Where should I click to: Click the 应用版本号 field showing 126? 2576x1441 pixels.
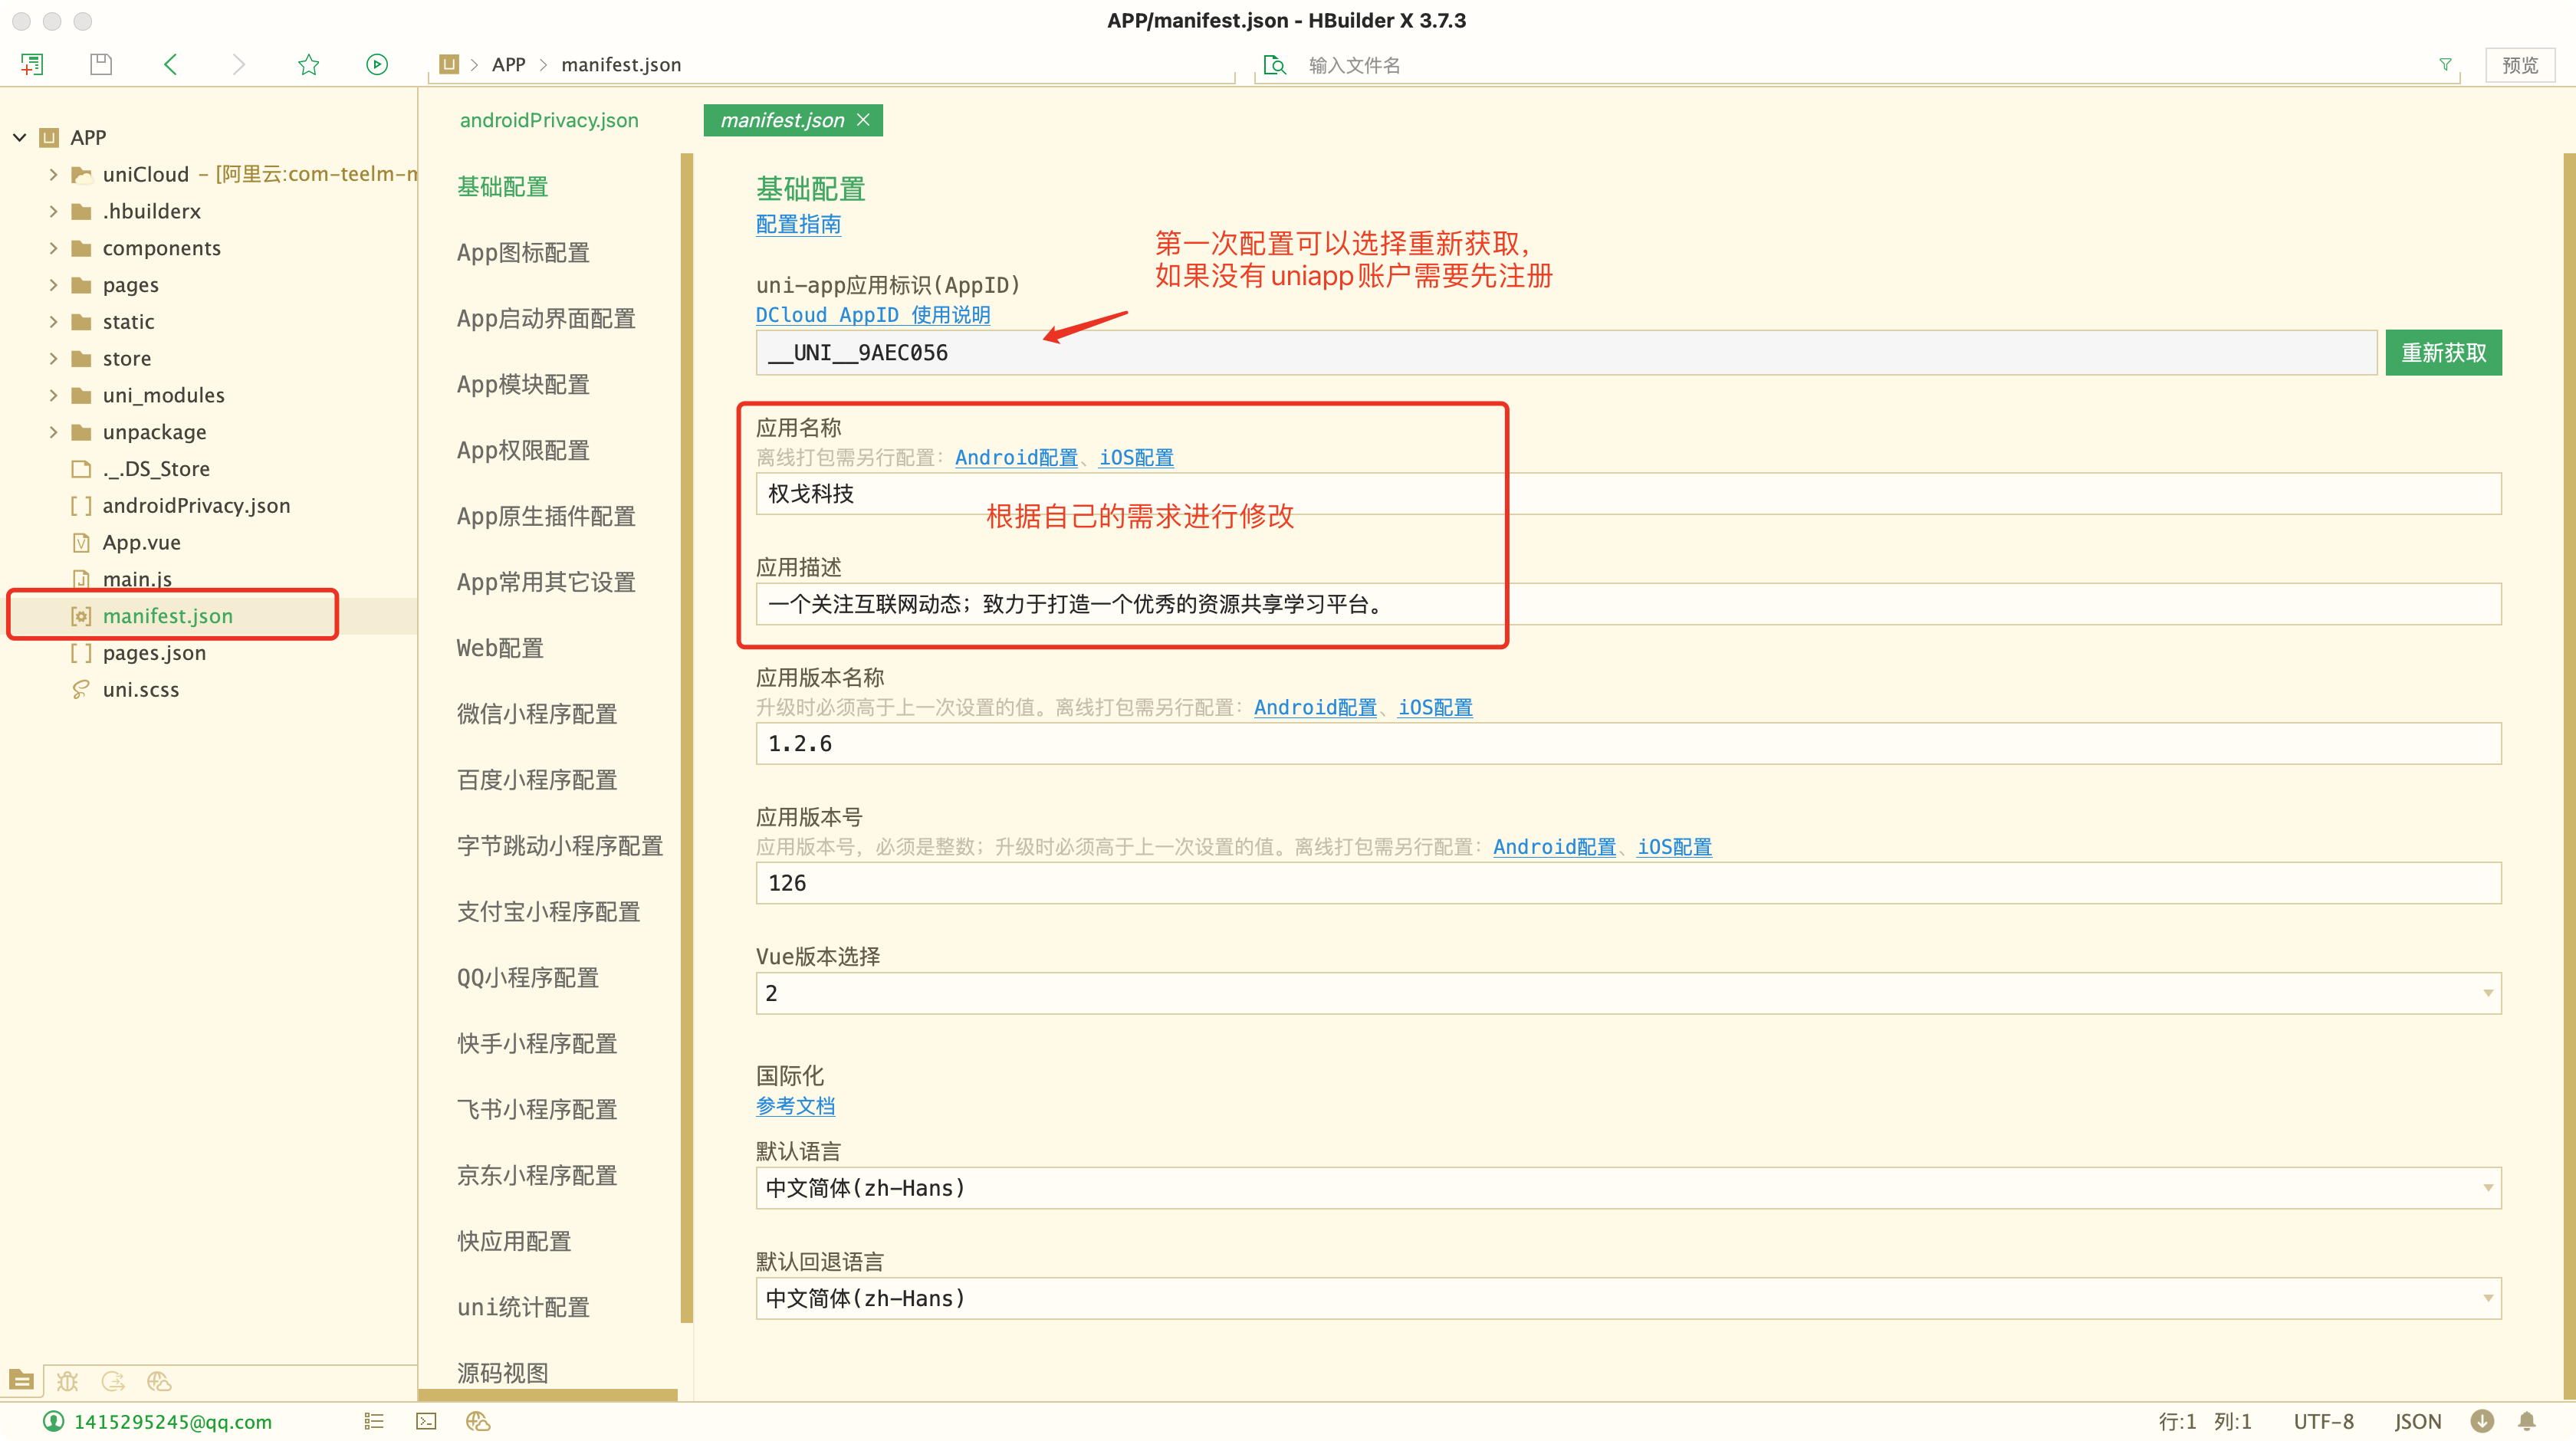pyautogui.click(x=1628, y=883)
